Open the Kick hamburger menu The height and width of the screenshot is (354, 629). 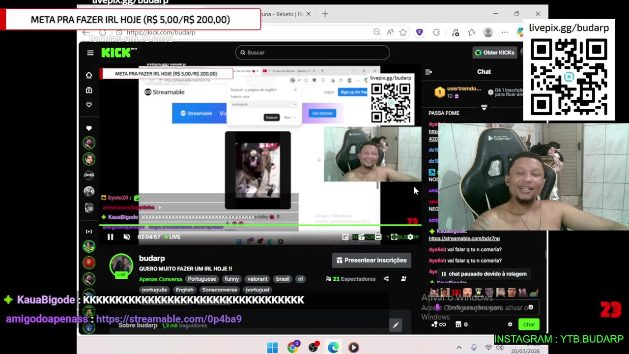(90, 53)
